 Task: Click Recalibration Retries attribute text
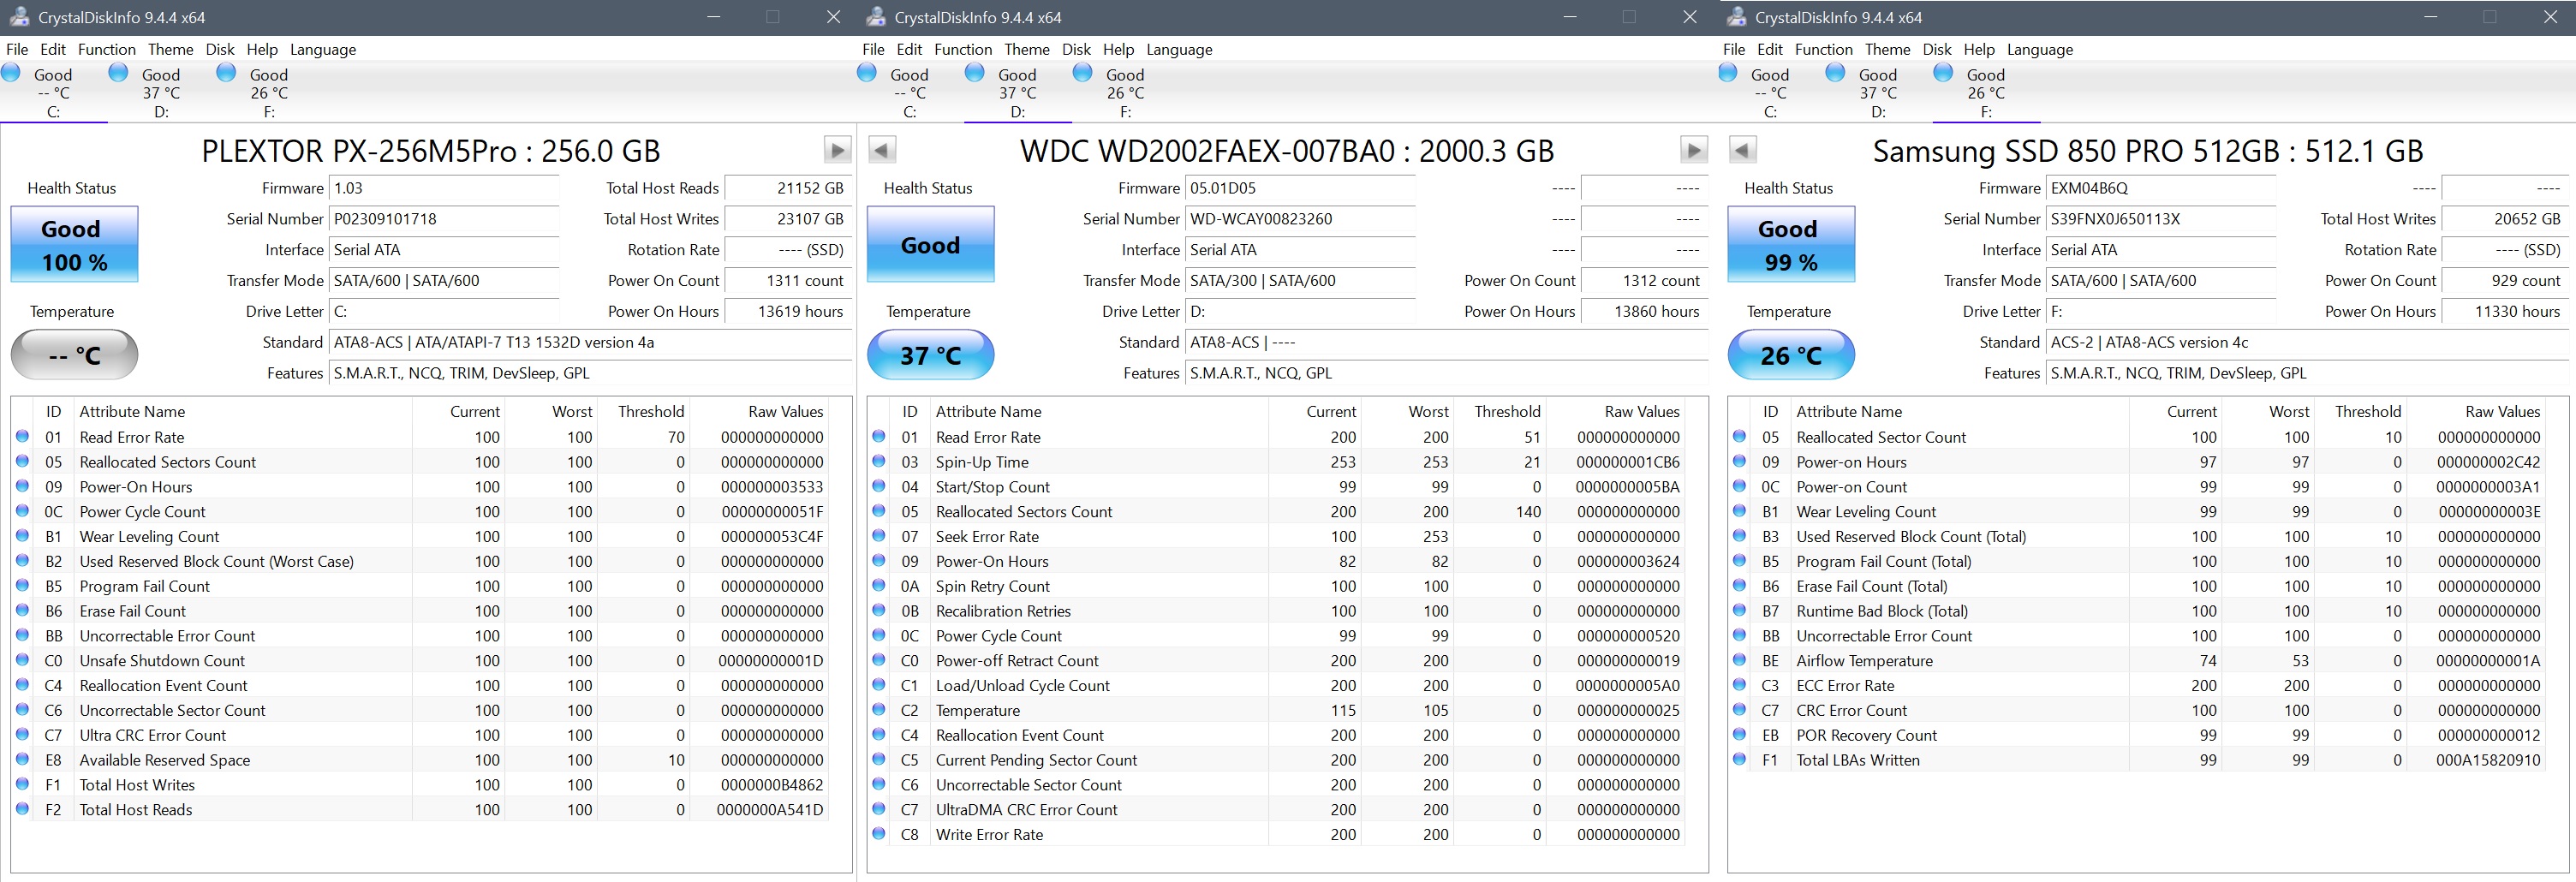1003,611
